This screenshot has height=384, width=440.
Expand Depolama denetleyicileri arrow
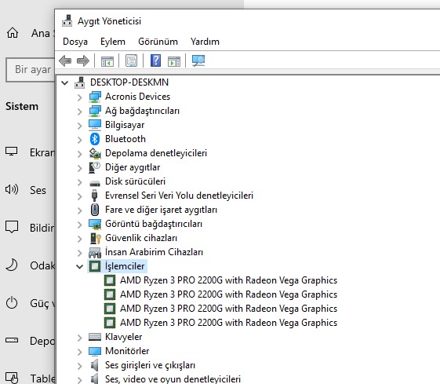[80, 154]
